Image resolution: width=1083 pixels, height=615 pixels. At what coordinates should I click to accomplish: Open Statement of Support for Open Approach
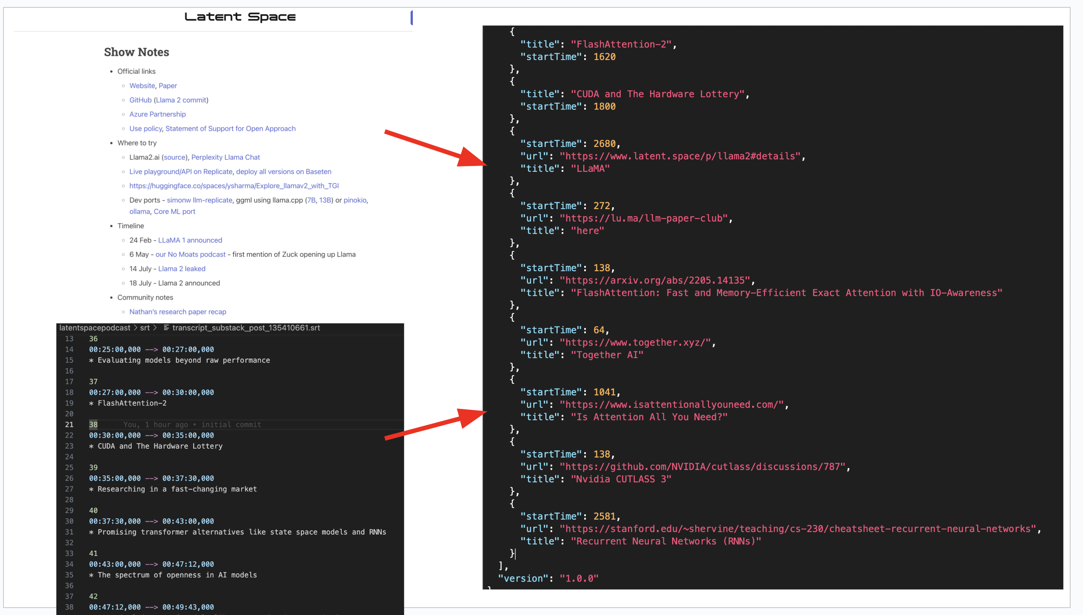pos(230,129)
